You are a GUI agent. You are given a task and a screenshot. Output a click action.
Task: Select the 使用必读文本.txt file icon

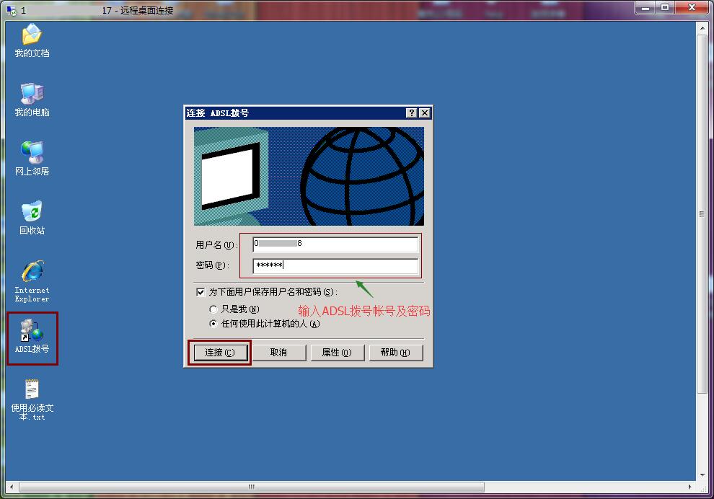(32, 399)
